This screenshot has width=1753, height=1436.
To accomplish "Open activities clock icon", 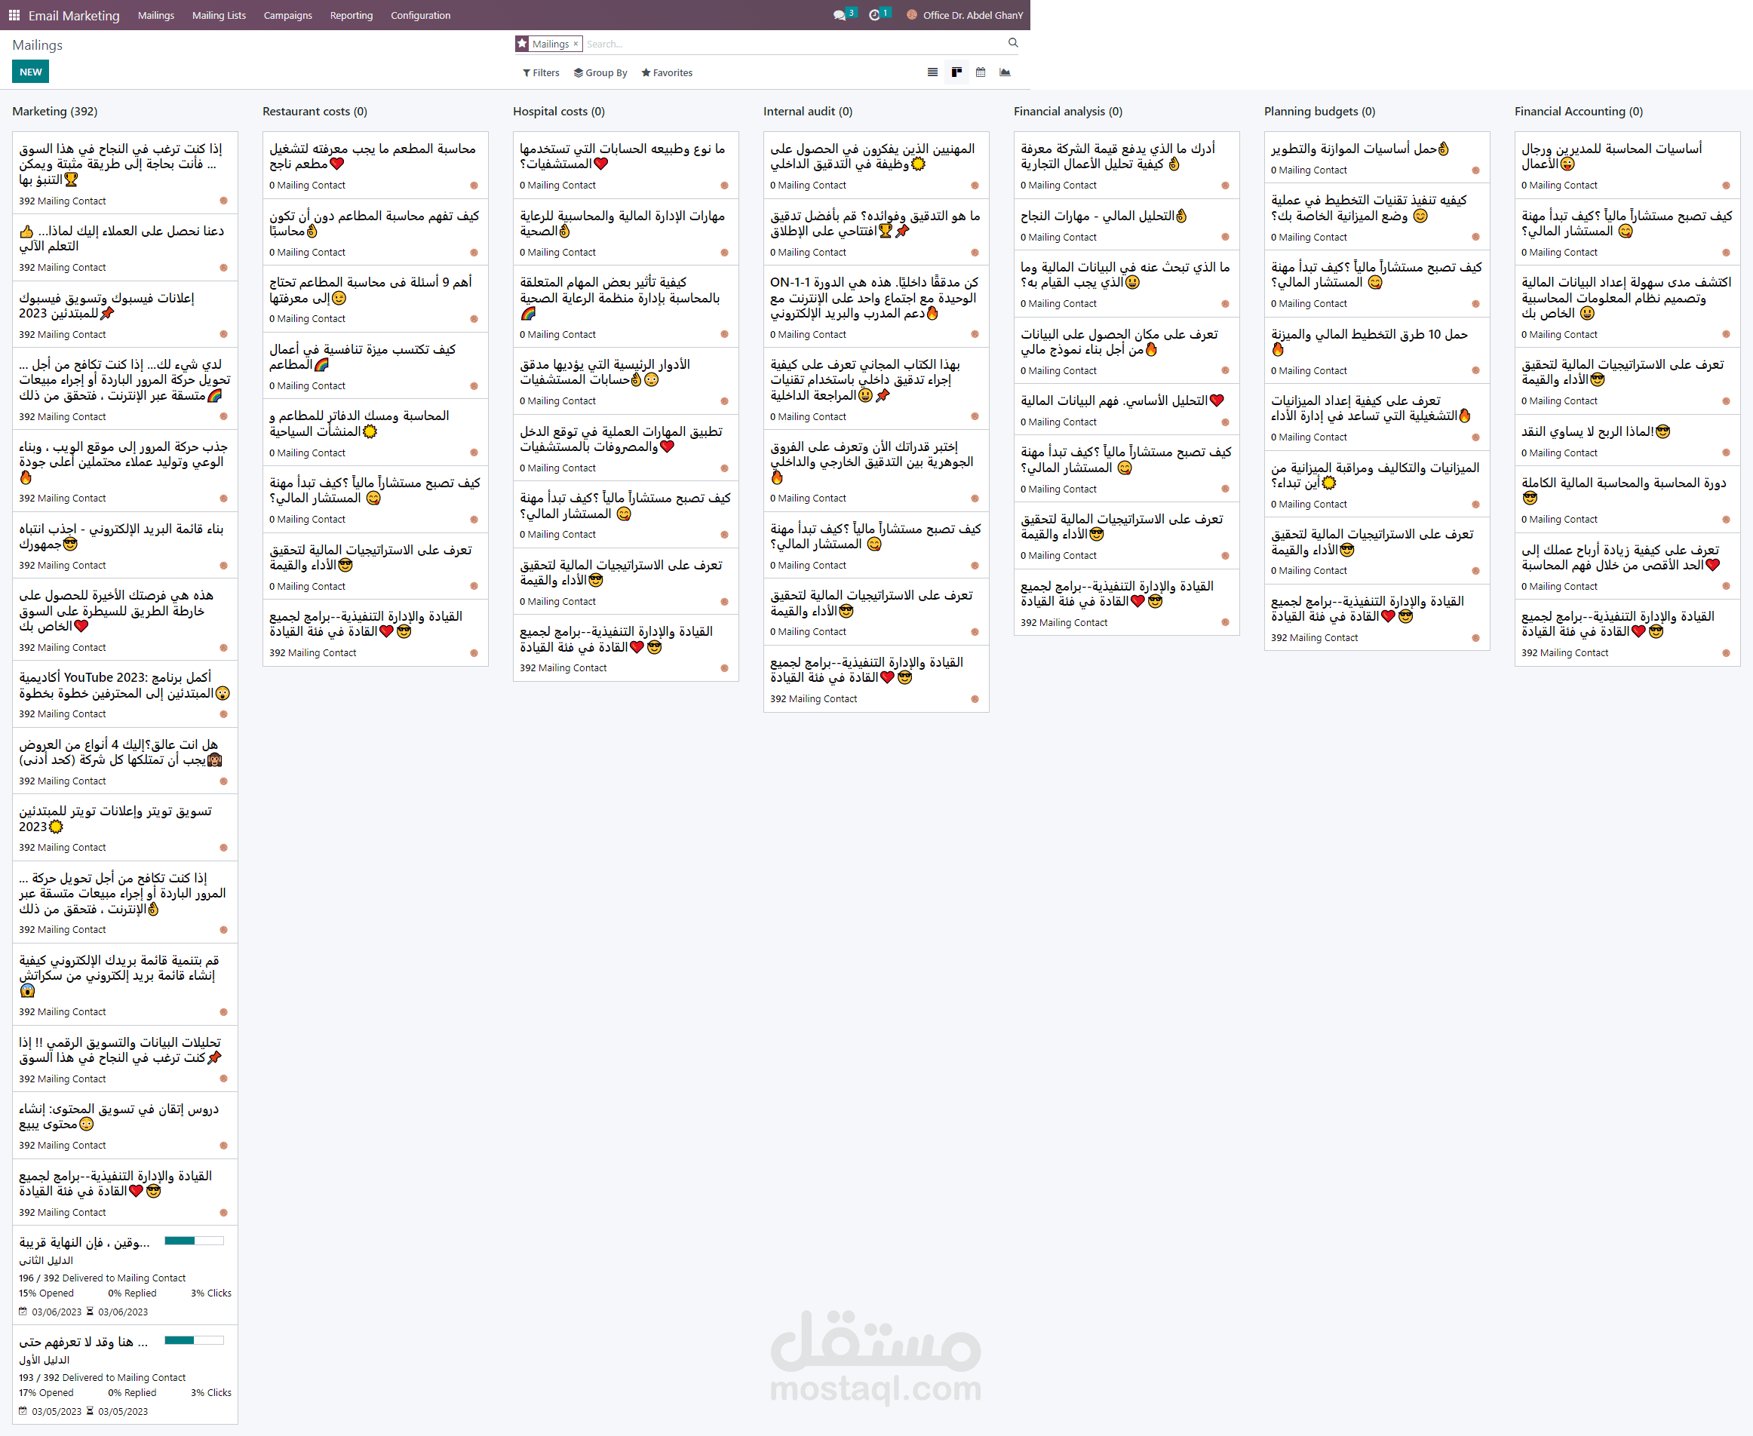I will click(x=874, y=15).
